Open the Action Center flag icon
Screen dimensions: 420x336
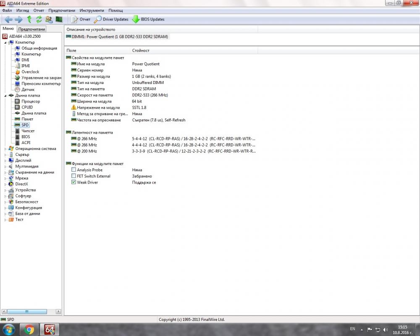point(370,330)
